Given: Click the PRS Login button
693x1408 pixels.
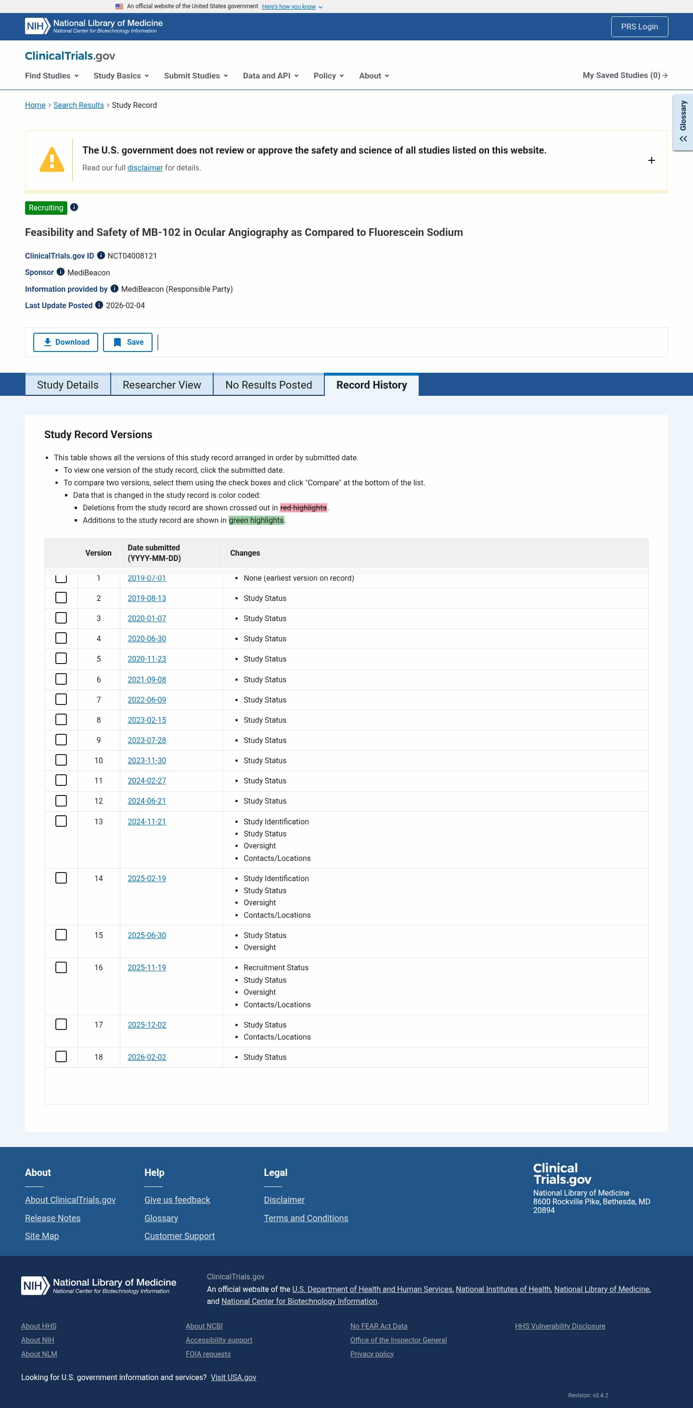Looking at the screenshot, I should (x=639, y=26).
